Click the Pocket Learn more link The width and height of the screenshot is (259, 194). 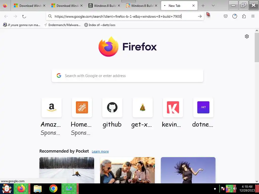tap(100, 152)
